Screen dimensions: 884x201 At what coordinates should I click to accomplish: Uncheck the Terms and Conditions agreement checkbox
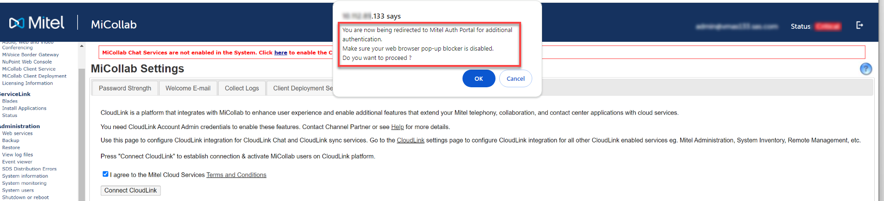pyautogui.click(x=105, y=174)
